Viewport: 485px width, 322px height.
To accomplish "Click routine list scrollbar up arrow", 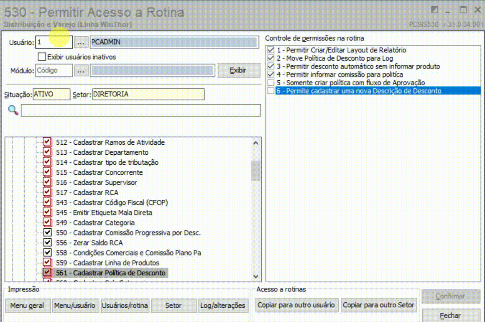I will pos(255,143).
